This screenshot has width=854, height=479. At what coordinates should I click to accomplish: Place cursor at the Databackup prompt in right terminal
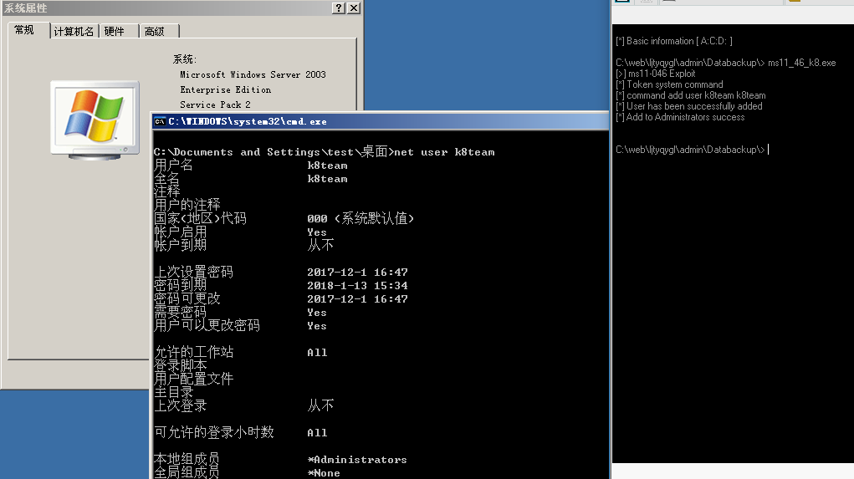coord(767,150)
